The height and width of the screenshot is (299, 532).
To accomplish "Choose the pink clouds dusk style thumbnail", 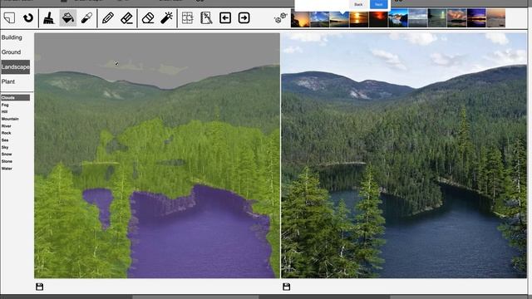I will [x=456, y=18].
